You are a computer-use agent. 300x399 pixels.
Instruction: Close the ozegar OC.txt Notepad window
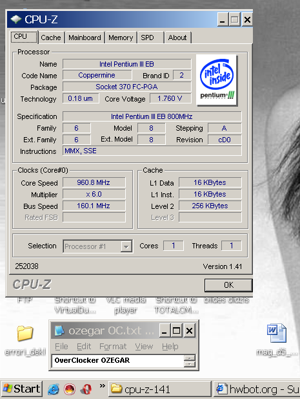pos(189,330)
